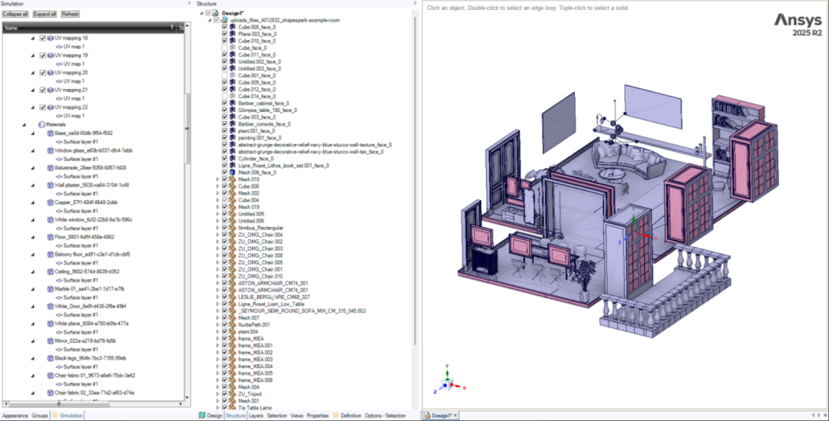Open the Layers tab
This screenshot has width=829, height=421.
pos(256,416)
